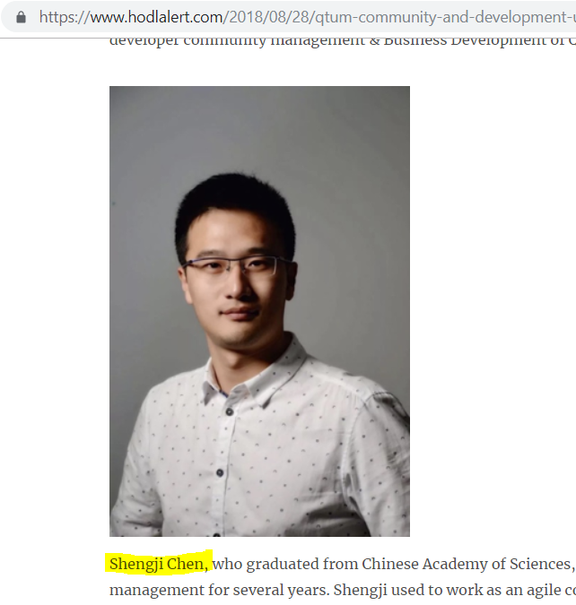
Task: Click the qtum-community-and-development part of the URL
Action: point(441,17)
